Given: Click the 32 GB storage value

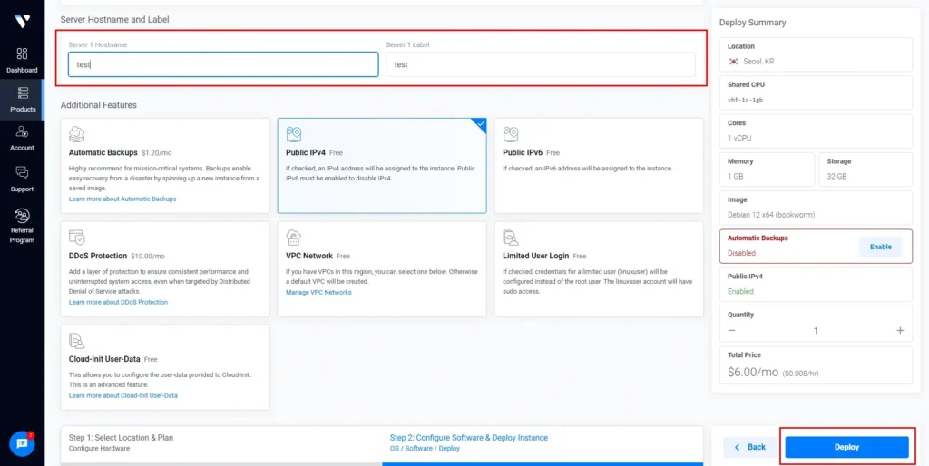Looking at the screenshot, I should (837, 177).
